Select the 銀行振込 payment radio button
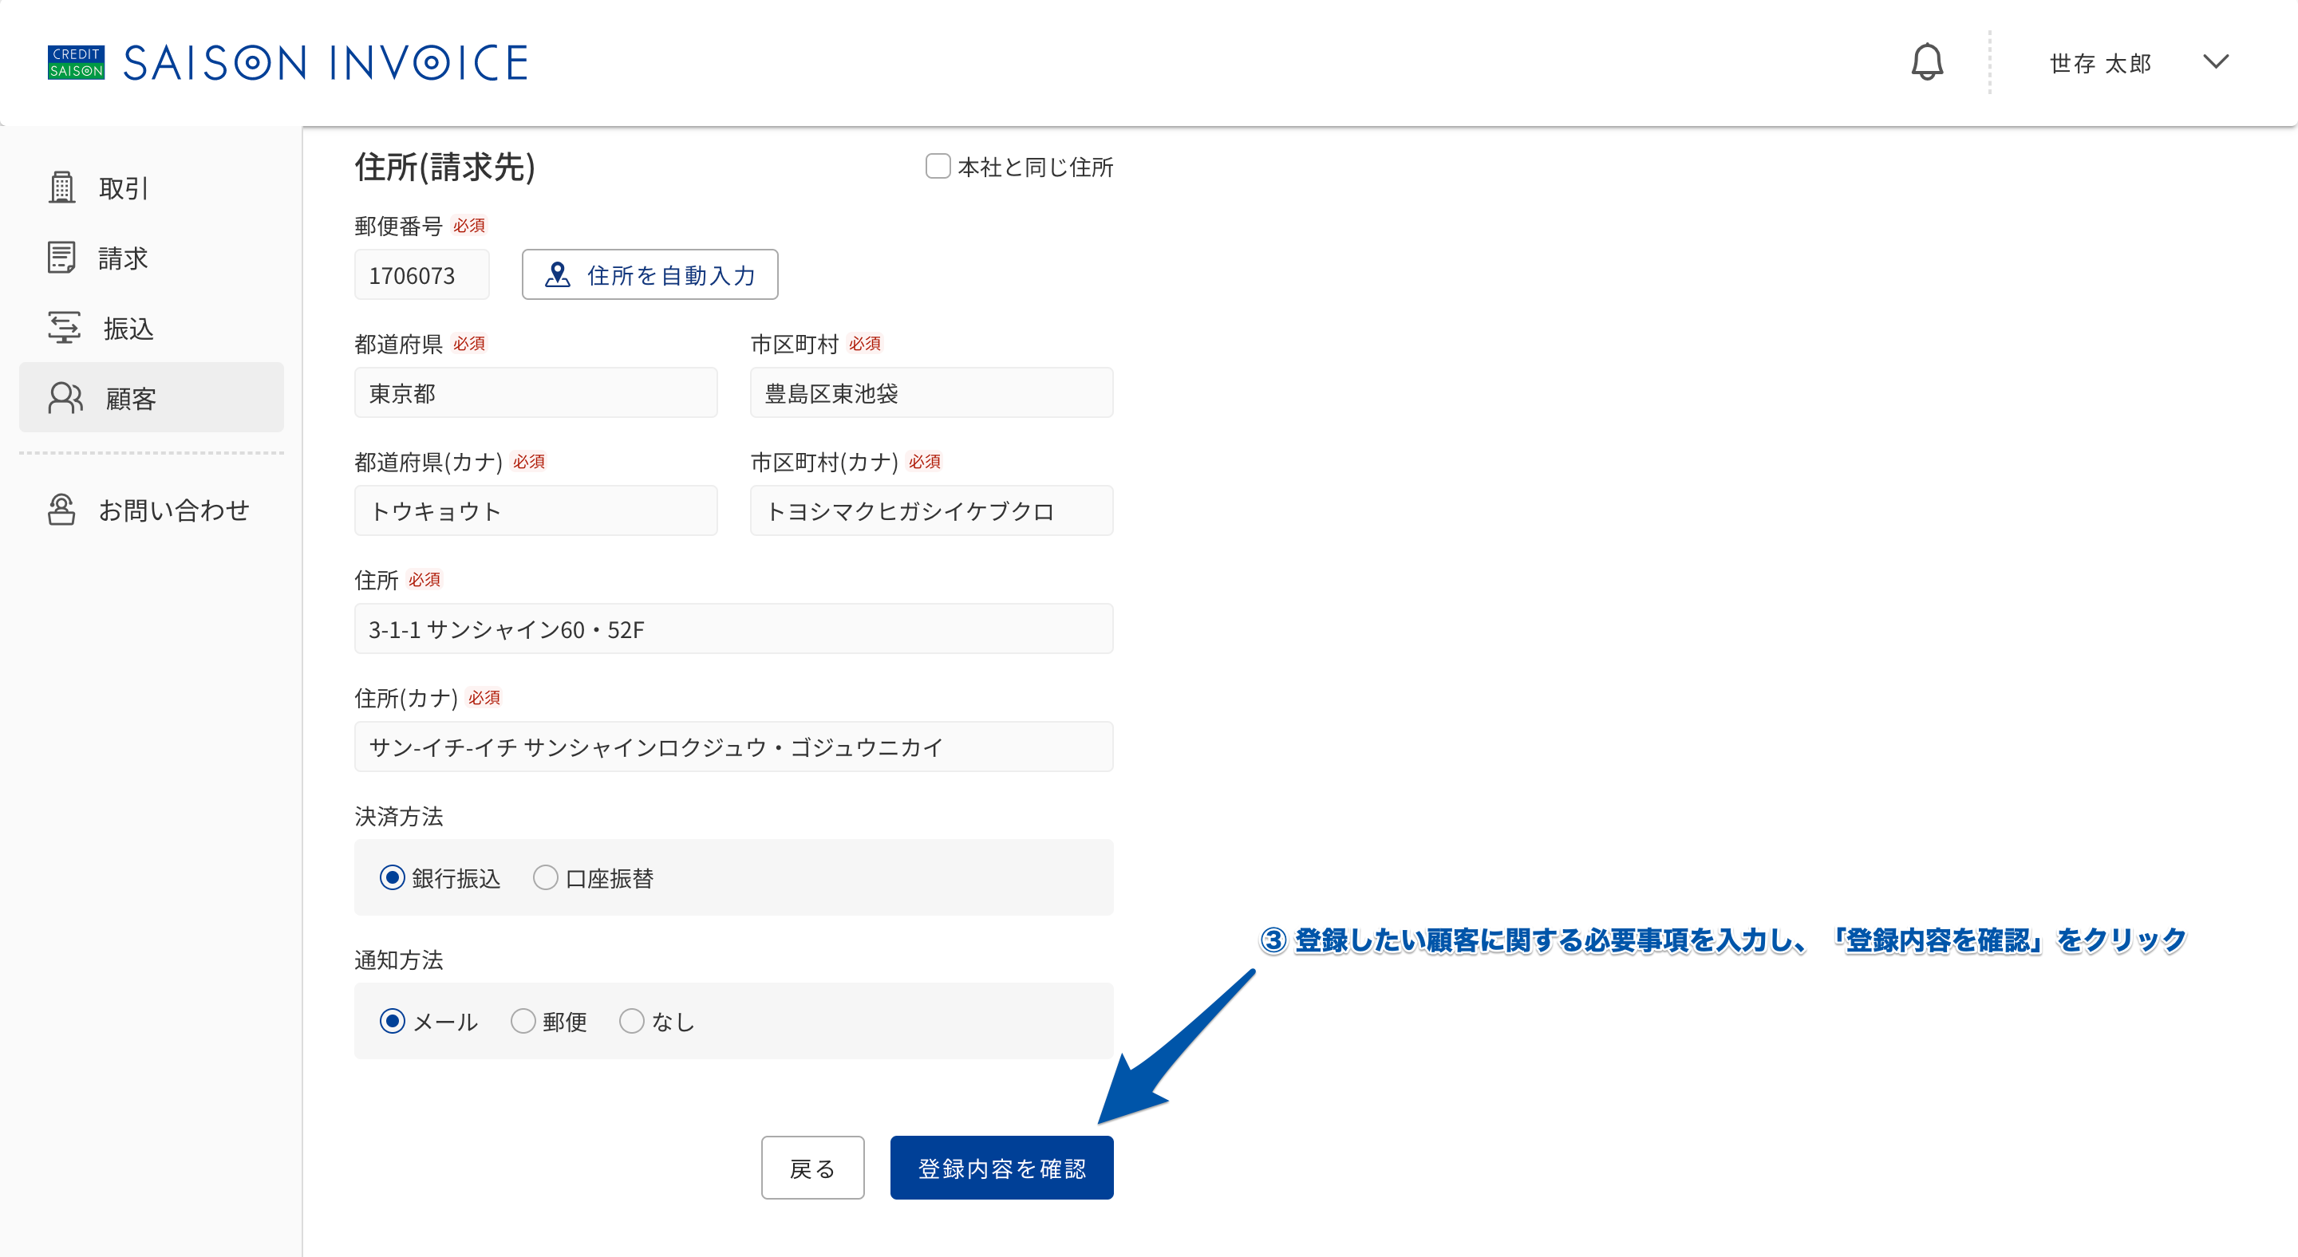The image size is (2298, 1257). [392, 878]
